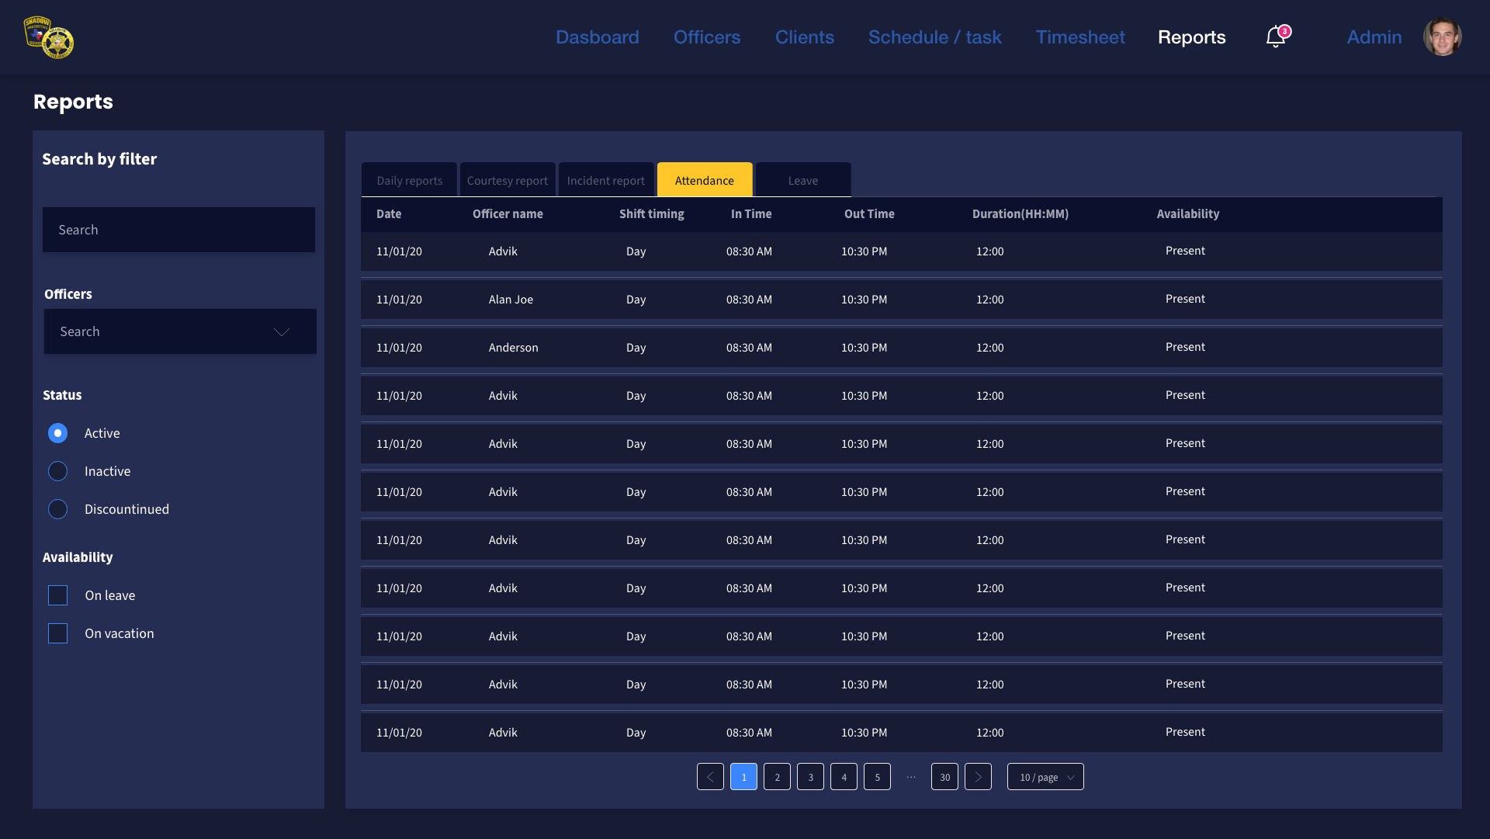Open the Leave tab
This screenshot has width=1490, height=839.
[802, 180]
